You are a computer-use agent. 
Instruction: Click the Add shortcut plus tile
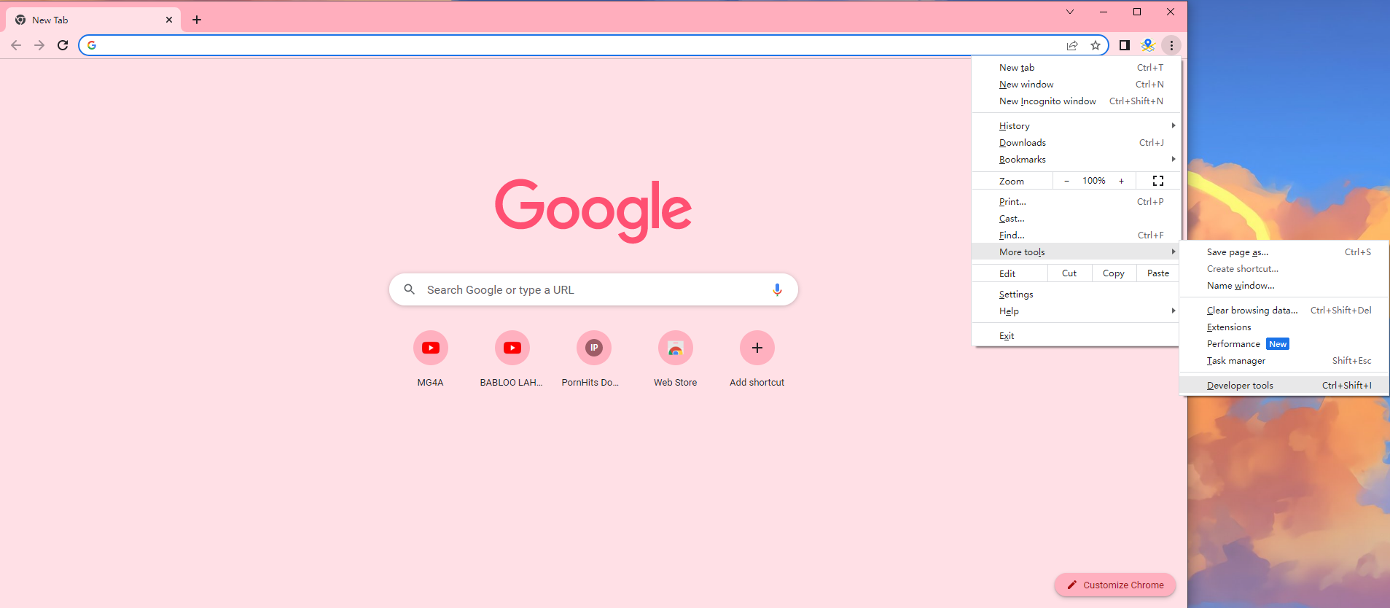coord(757,359)
